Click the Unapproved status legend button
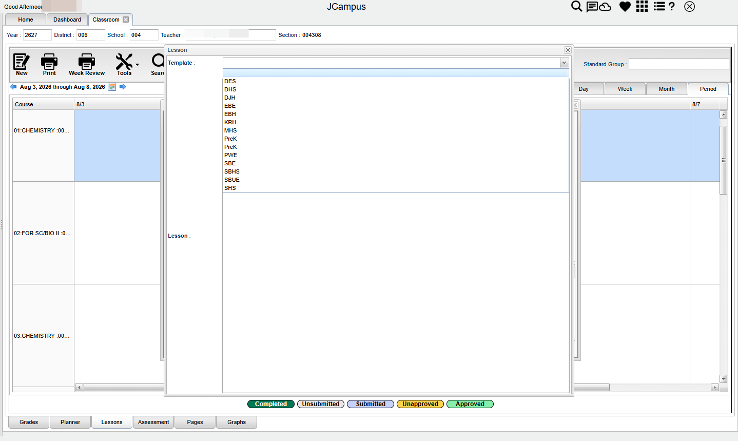Screen dimensions: 738x441 point(420,404)
